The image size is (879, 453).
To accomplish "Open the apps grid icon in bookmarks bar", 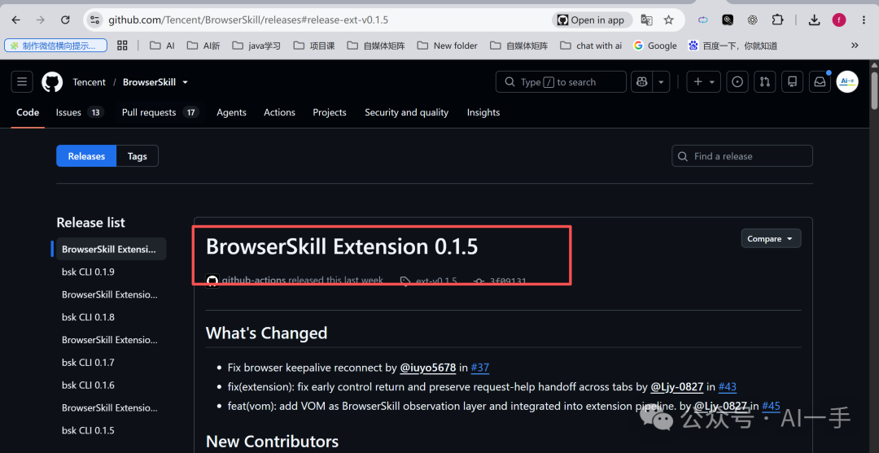I will (x=122, y=46).
